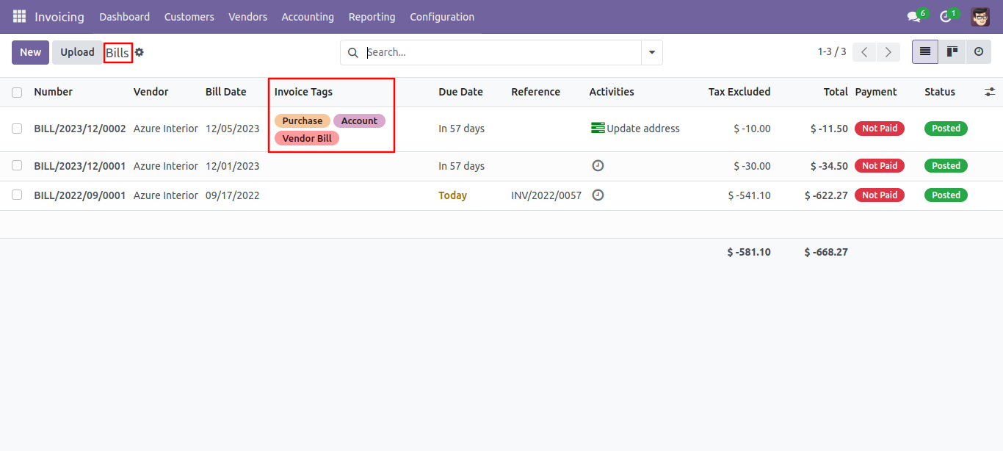Open the Customers menu
1003x451 pixels.
coord(189,17)
